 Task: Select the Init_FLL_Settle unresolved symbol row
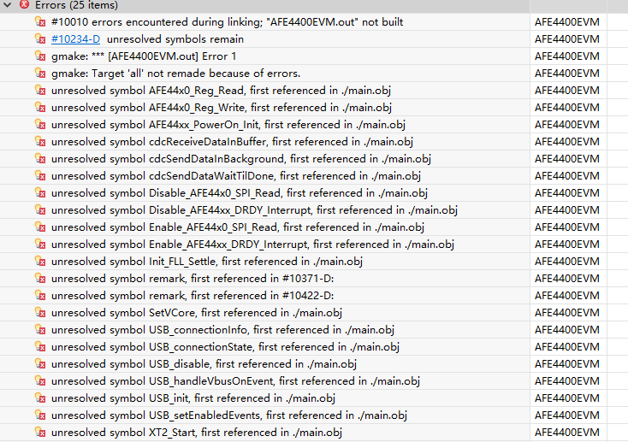pos(206,261)
